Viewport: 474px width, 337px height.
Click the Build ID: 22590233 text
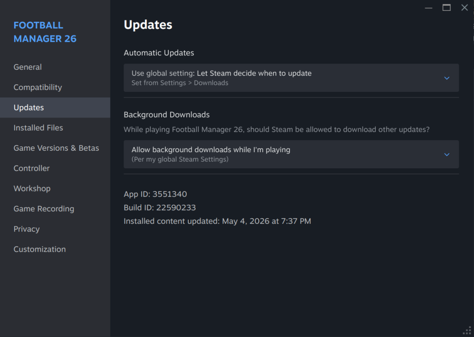160,208
